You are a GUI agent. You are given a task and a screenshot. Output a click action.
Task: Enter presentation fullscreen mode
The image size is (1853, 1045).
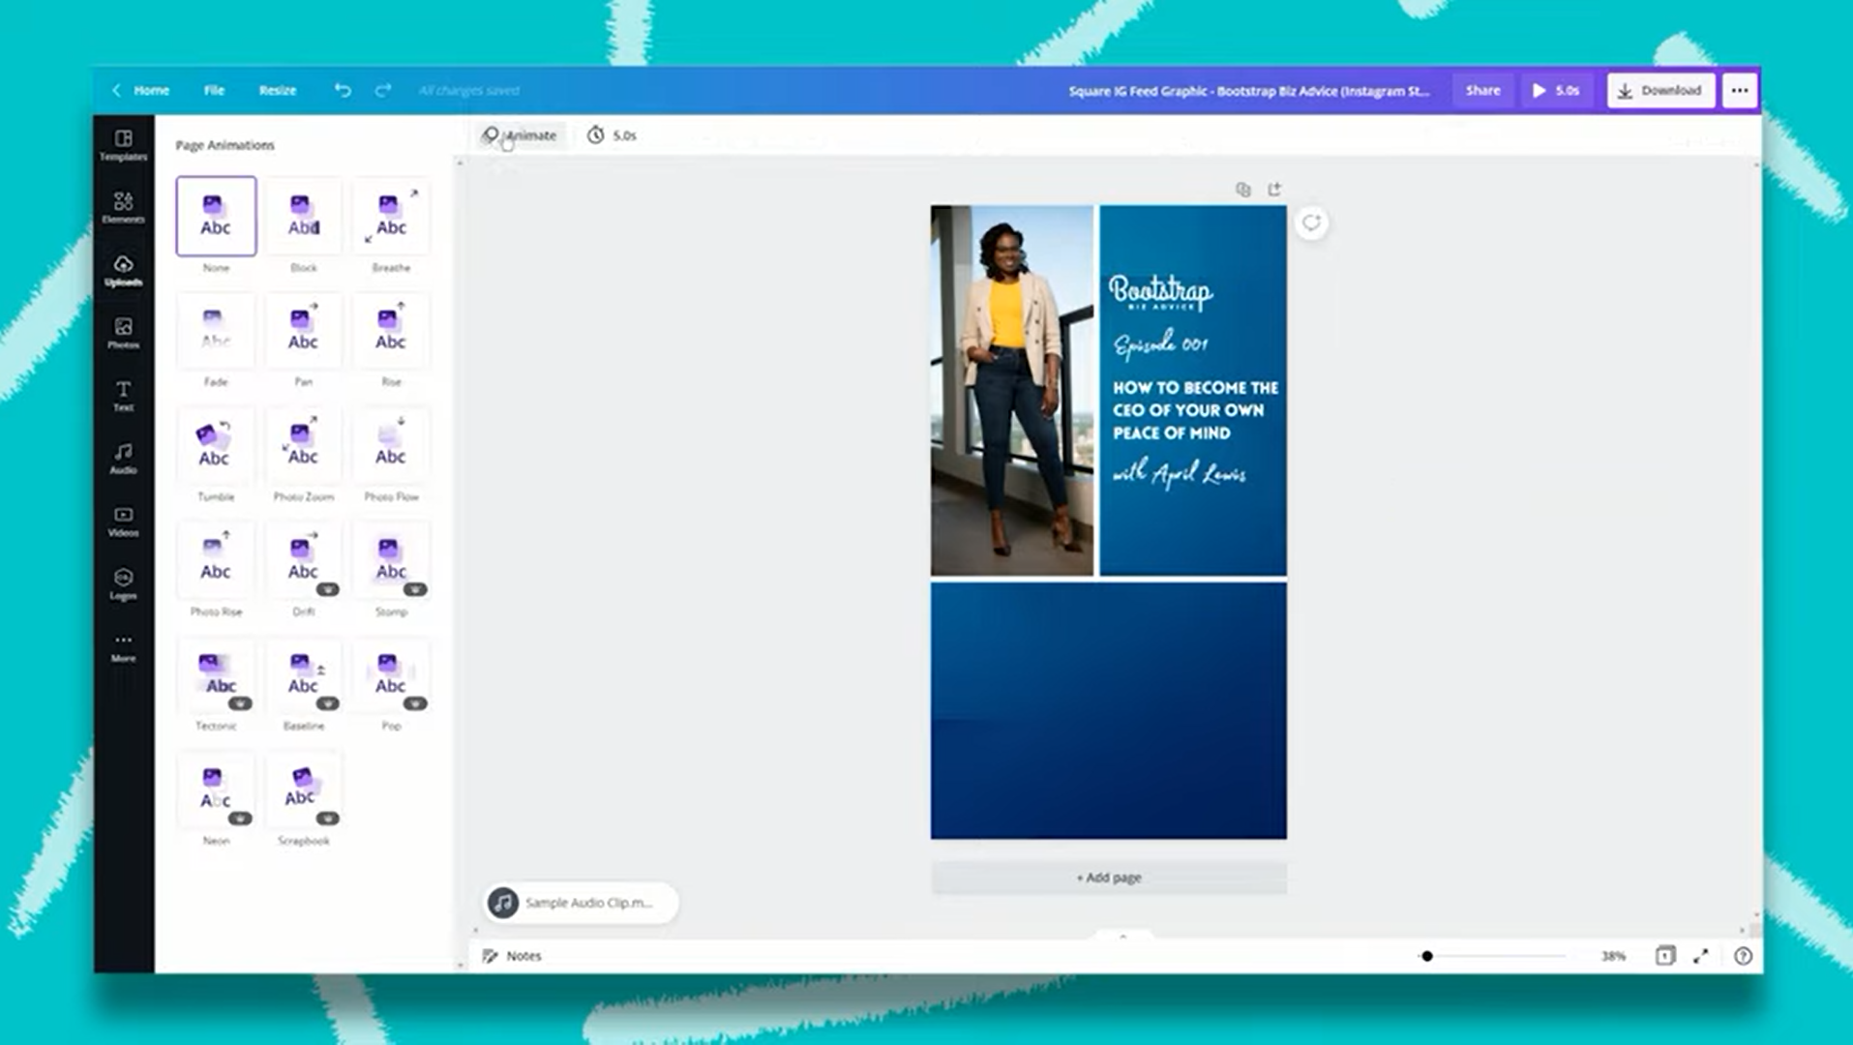point(1700,955)
